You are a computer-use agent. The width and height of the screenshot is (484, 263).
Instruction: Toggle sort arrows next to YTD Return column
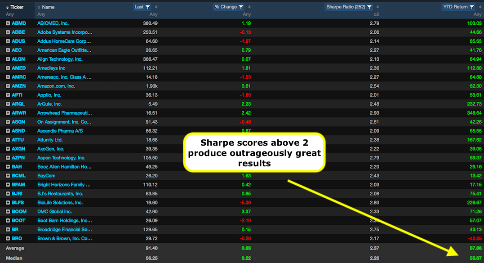pyautogui.click(x=480, y=7)
